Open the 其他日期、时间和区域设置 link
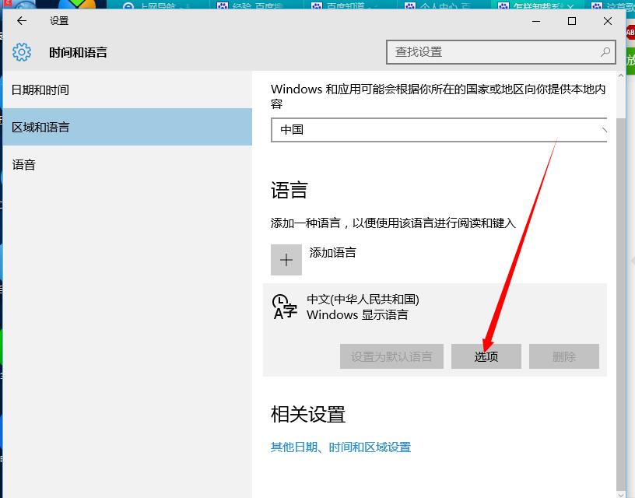Image resolution: width=635 pixels, height=498 pixels. pyautogui.click(x=341, y=447)
